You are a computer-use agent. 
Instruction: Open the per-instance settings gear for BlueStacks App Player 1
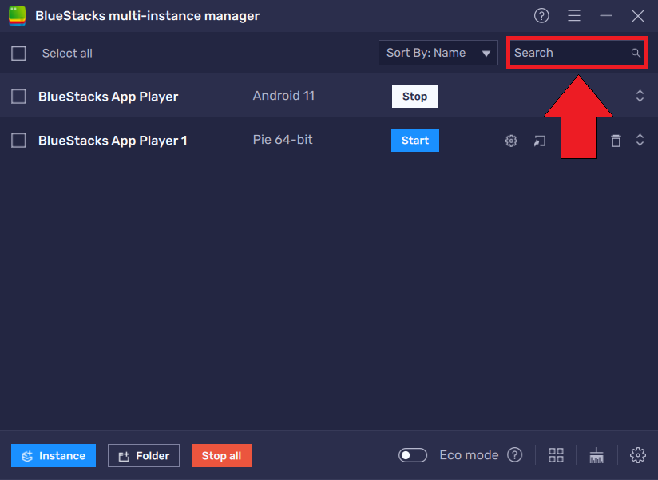pyautogui.click(x=511, y=140)
